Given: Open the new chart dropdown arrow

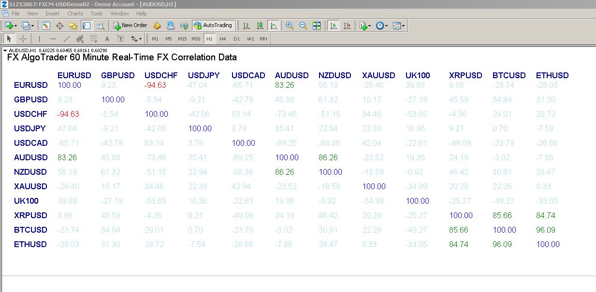Looking at the screenshot, I should pos(16,26).
